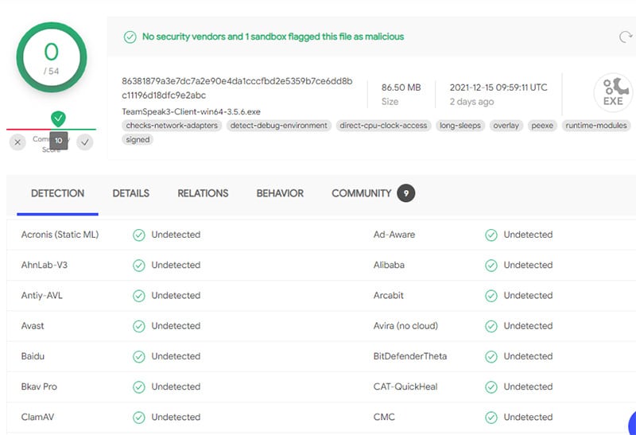Click the signed tag
The image size is (636, 435).
coord(138,140)
